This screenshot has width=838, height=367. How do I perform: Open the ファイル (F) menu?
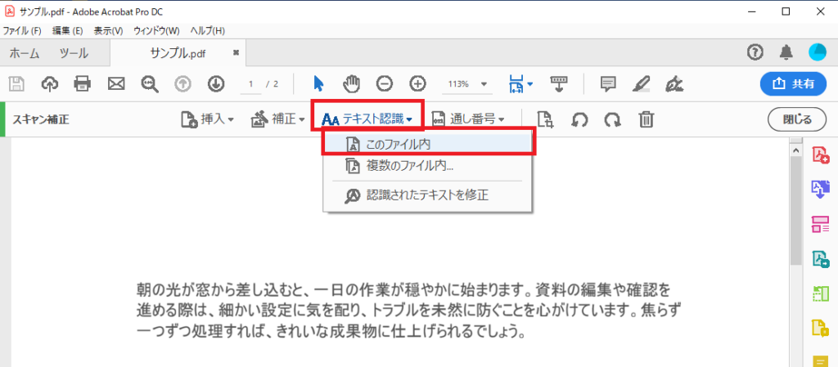[x=22, y=30]
